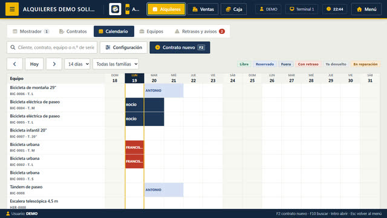Open ROCÍO rental on BIC-0004 row

[145, 105]
